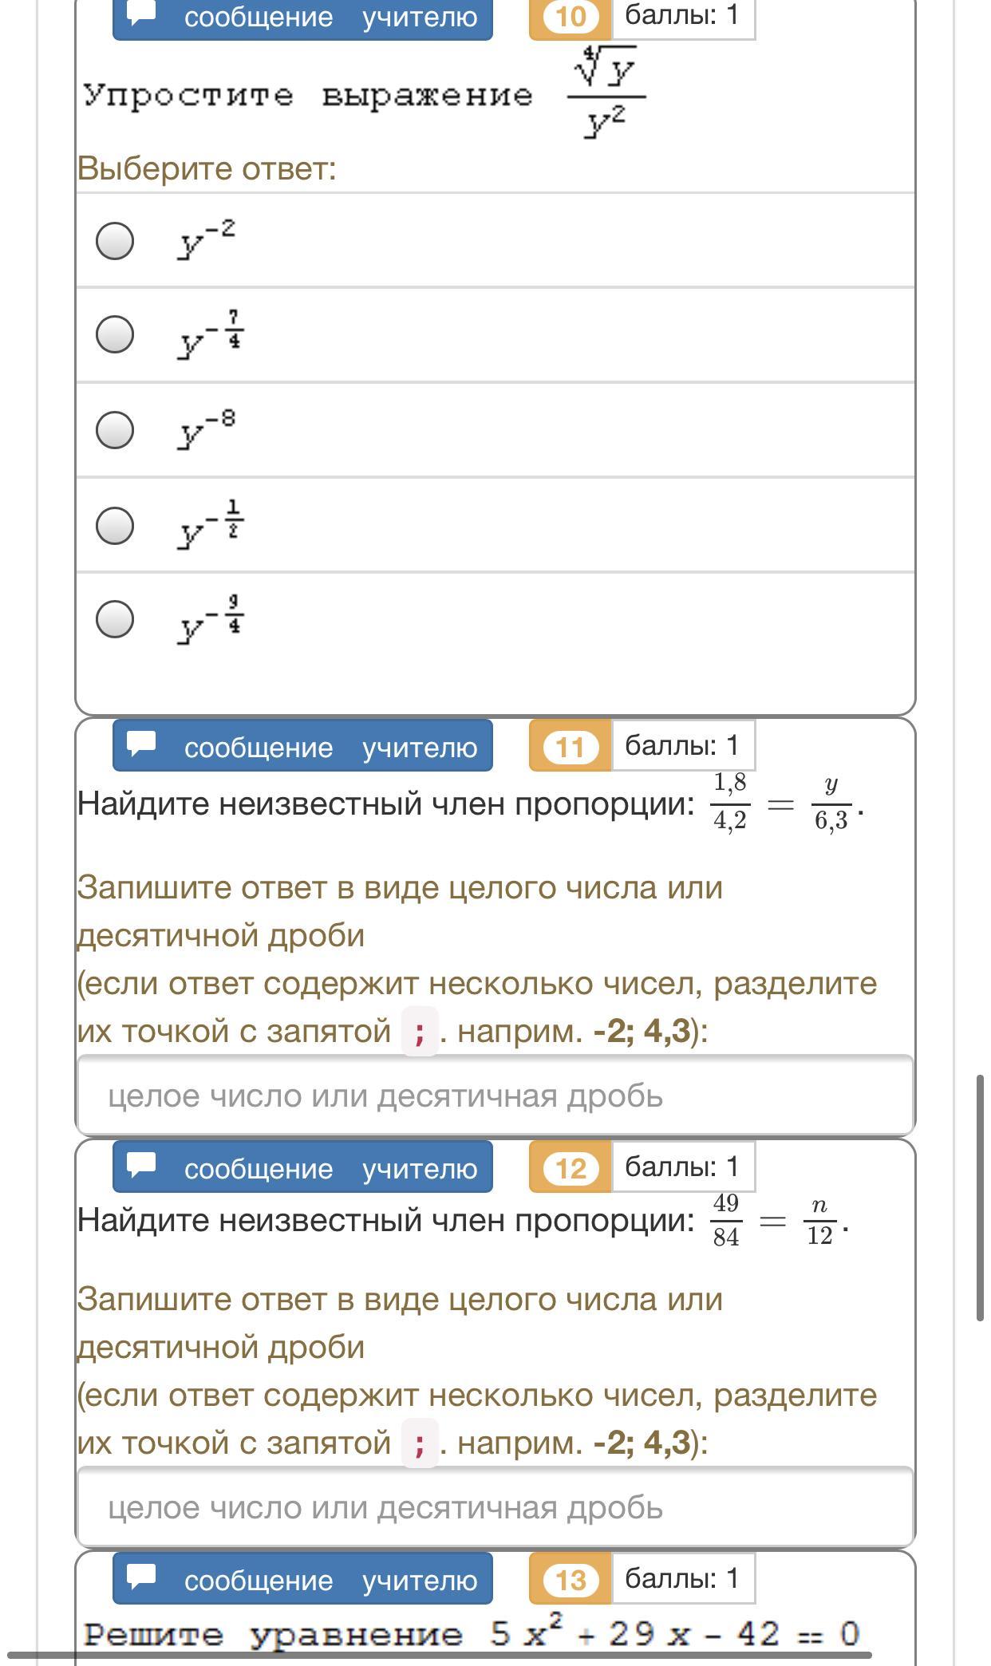Screen dimensions: 991x1666
Task: Click speech bubble icon in question 12 header
Action: coord(142,1164)
